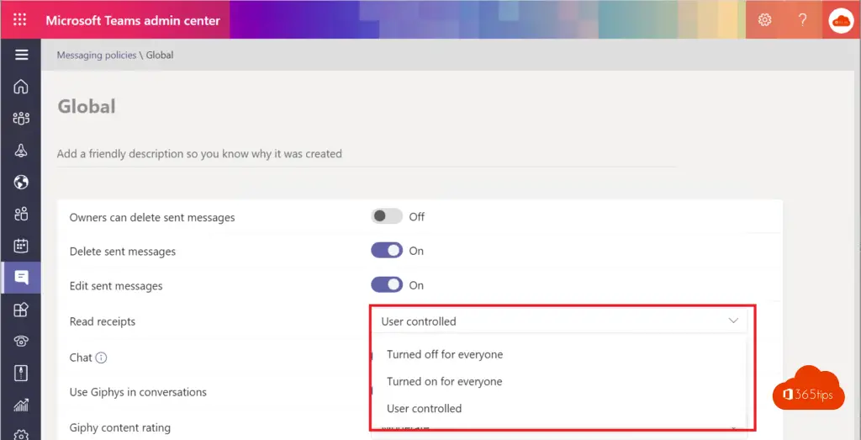Go to Dashboard home icon
Screen dimensions: 861x440
click(21, 87)
